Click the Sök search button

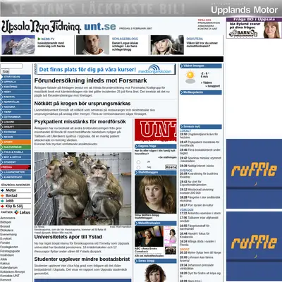pos(5,71)
